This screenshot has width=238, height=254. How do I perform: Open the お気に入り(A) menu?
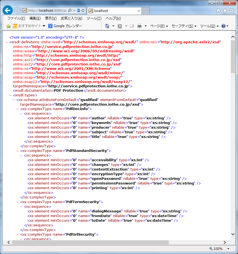tap(72, 18)
